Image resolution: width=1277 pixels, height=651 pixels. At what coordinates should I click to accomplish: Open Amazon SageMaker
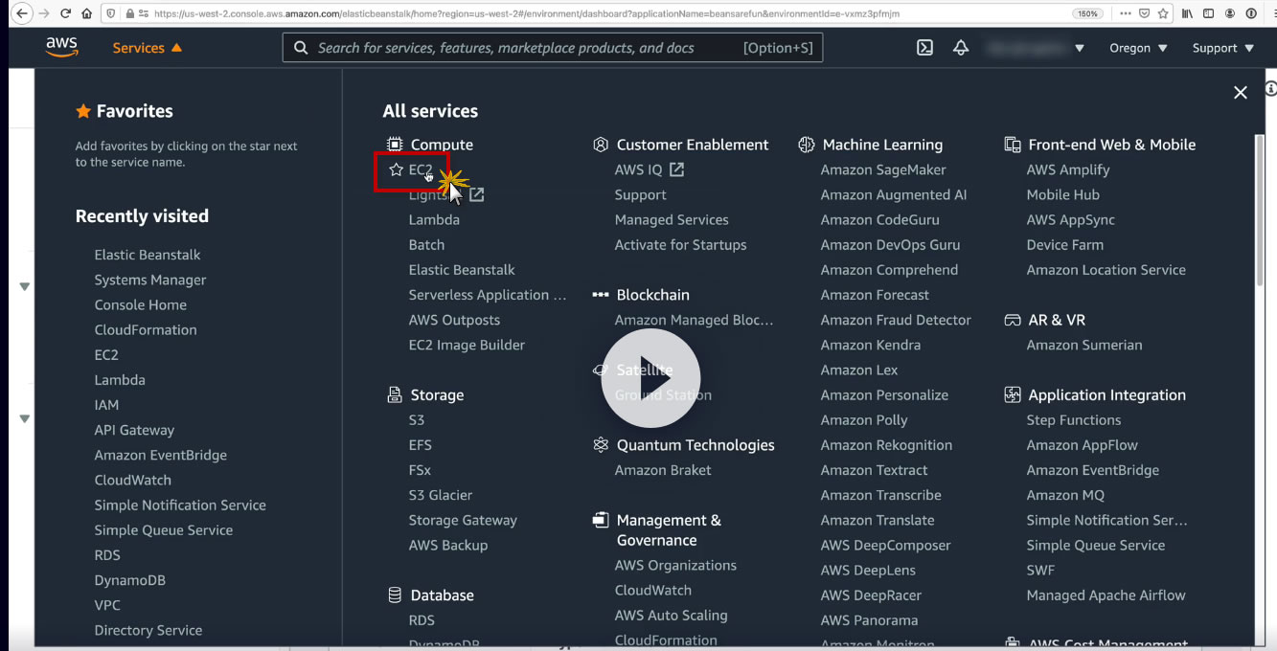[883, 169]
